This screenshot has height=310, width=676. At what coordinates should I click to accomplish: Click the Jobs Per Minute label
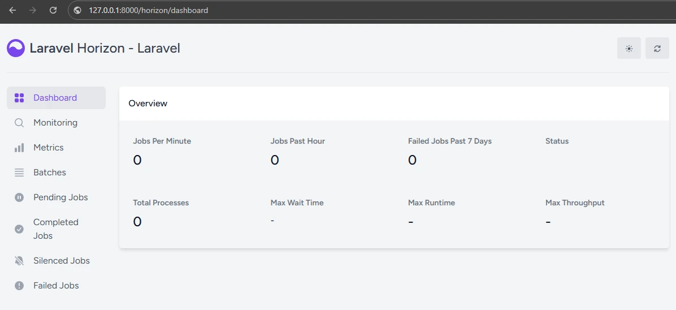tap(162, 141)
